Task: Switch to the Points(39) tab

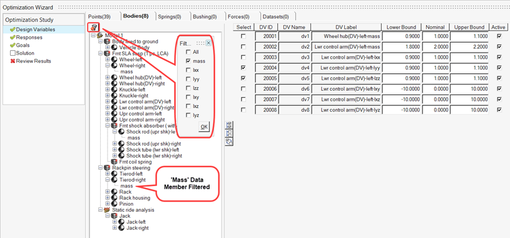Action: tap(99, 16)
